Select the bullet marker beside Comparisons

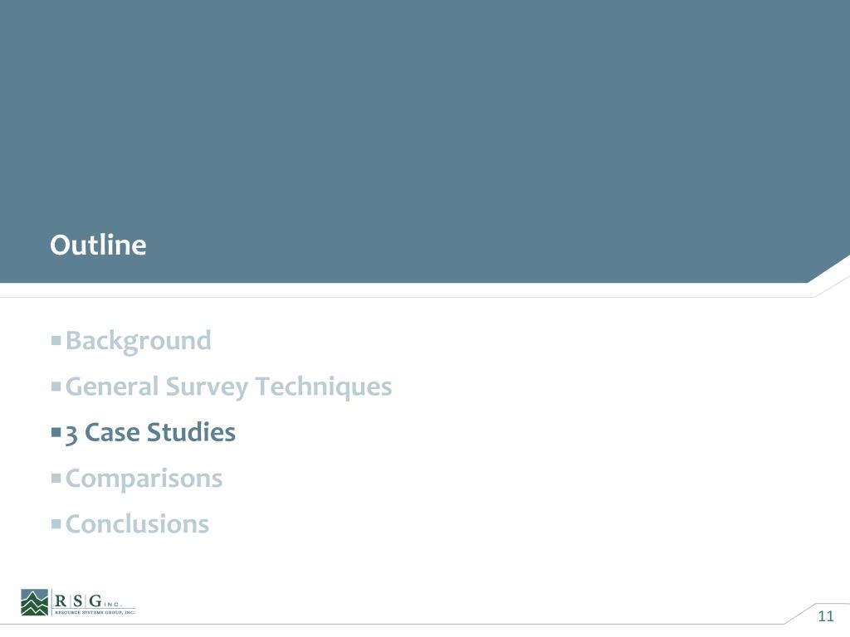tap(56, 479)
